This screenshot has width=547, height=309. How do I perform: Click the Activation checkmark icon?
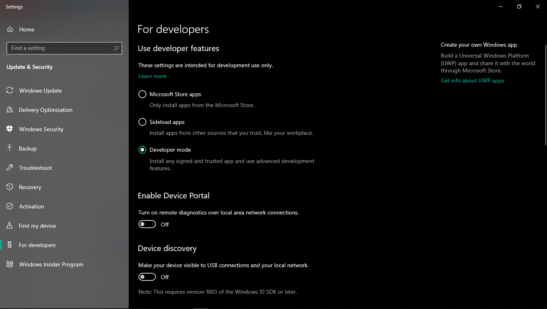click(10, 206)
